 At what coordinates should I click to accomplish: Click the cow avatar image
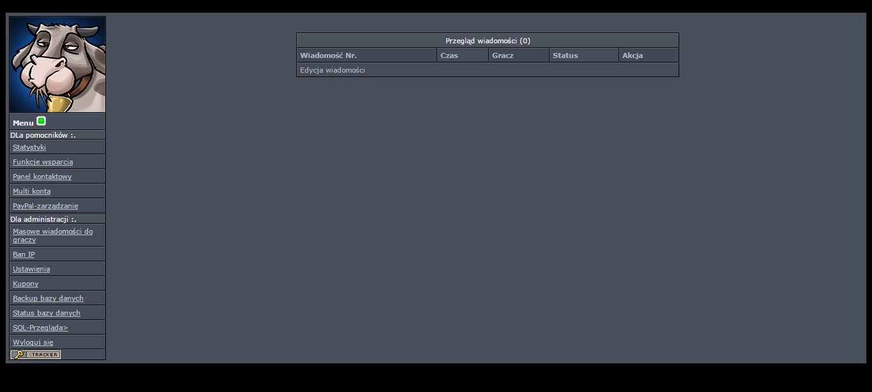[57, 64]
